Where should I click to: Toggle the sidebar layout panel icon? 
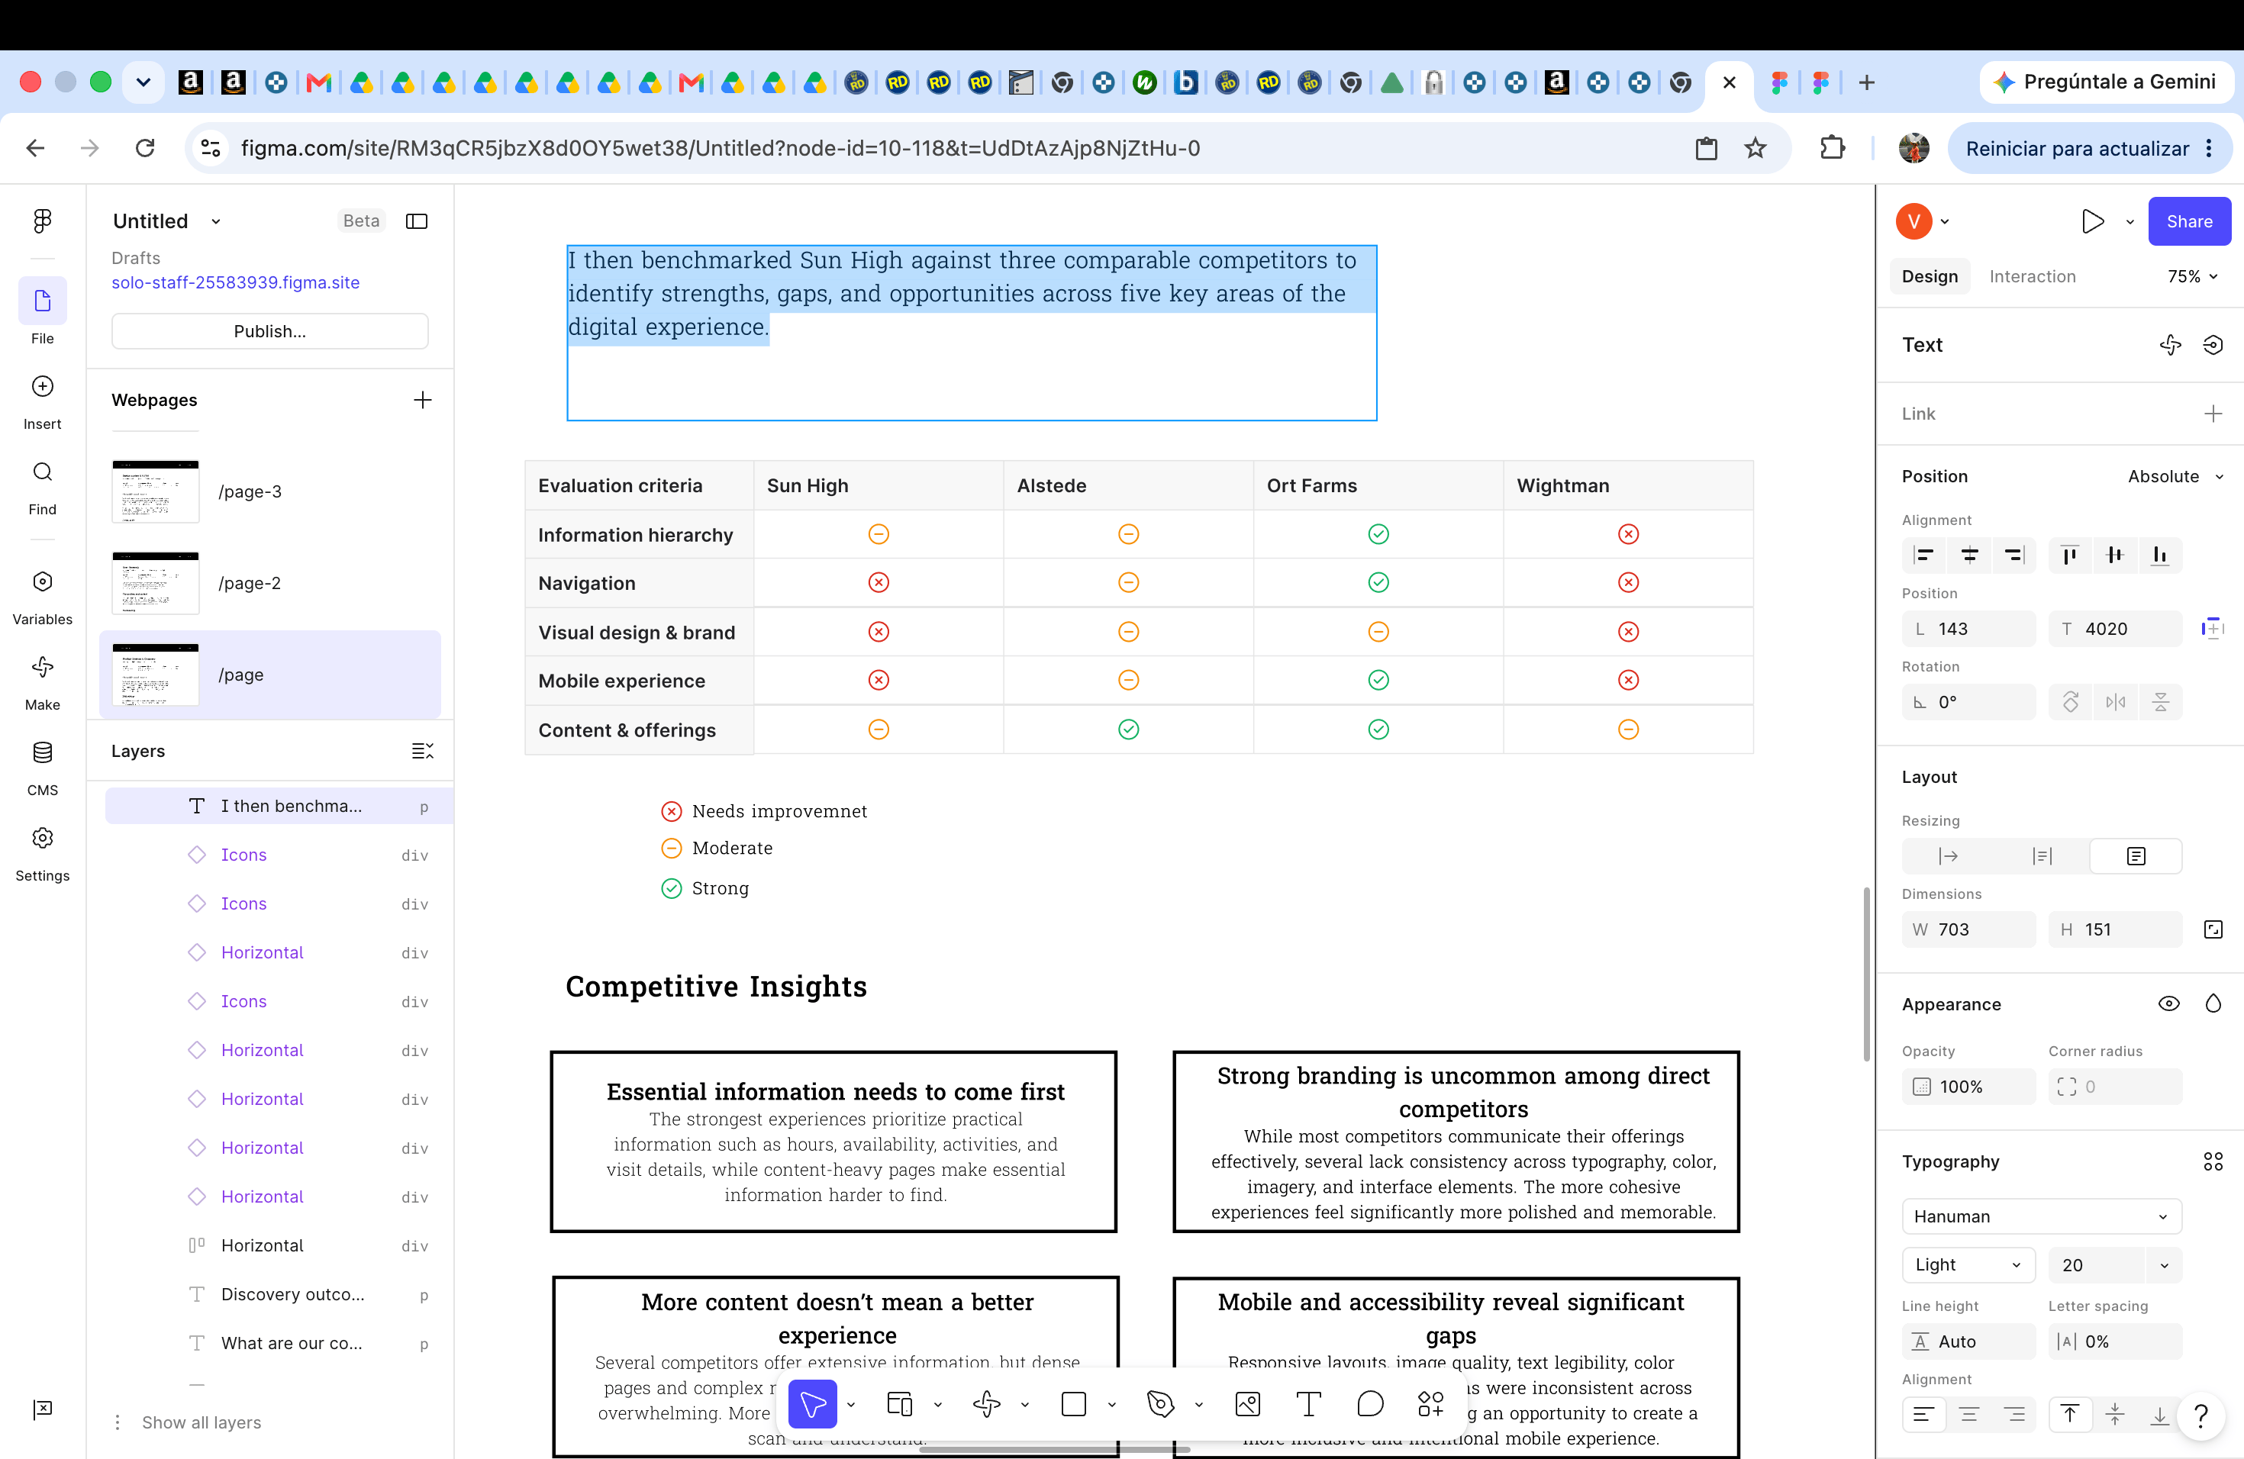[x=417, y=221]
